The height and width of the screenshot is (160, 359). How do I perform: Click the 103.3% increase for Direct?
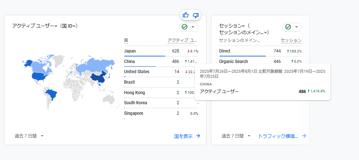[294, 51]
